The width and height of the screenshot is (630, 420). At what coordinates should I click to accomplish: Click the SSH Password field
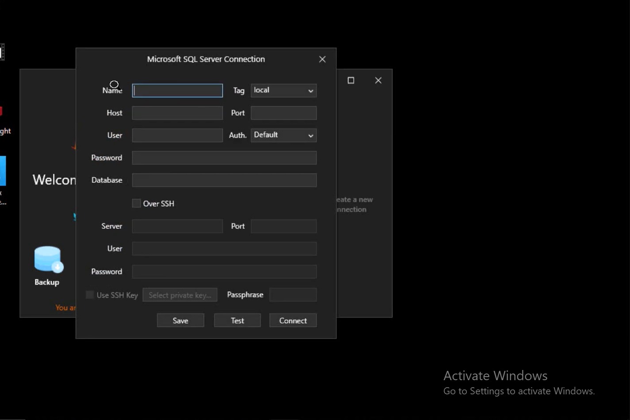point(224,272)
